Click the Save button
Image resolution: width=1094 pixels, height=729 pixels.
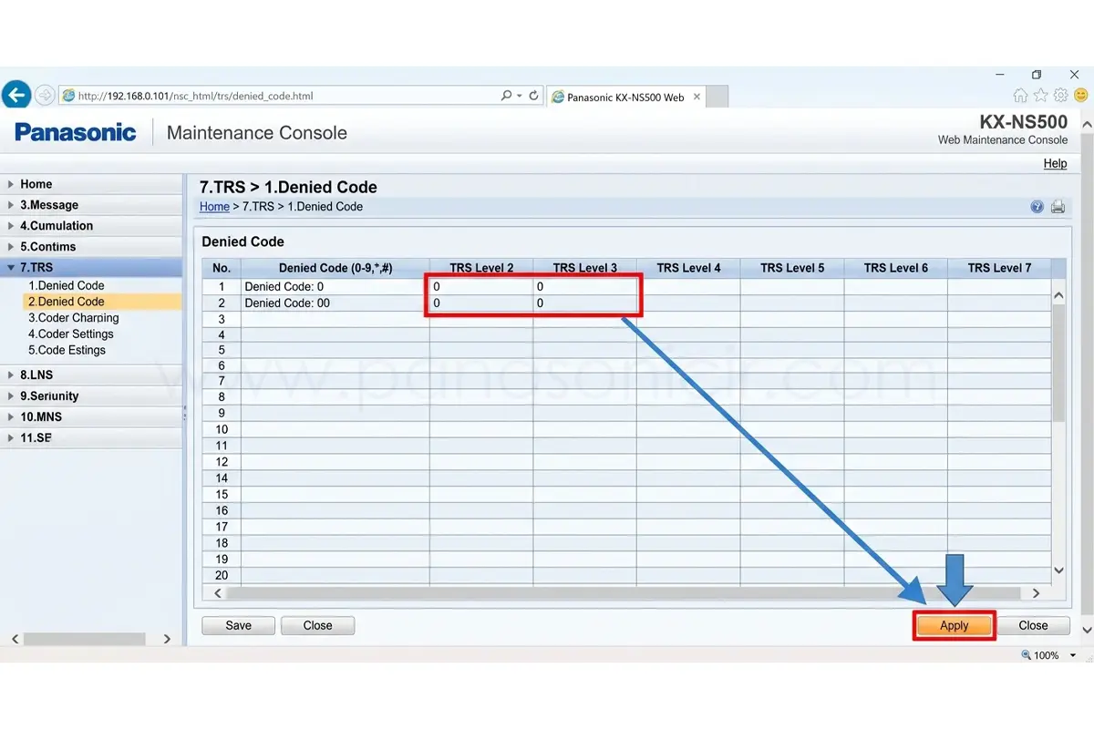239,626
